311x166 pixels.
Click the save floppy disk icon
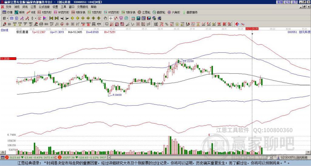pos(149,18)
